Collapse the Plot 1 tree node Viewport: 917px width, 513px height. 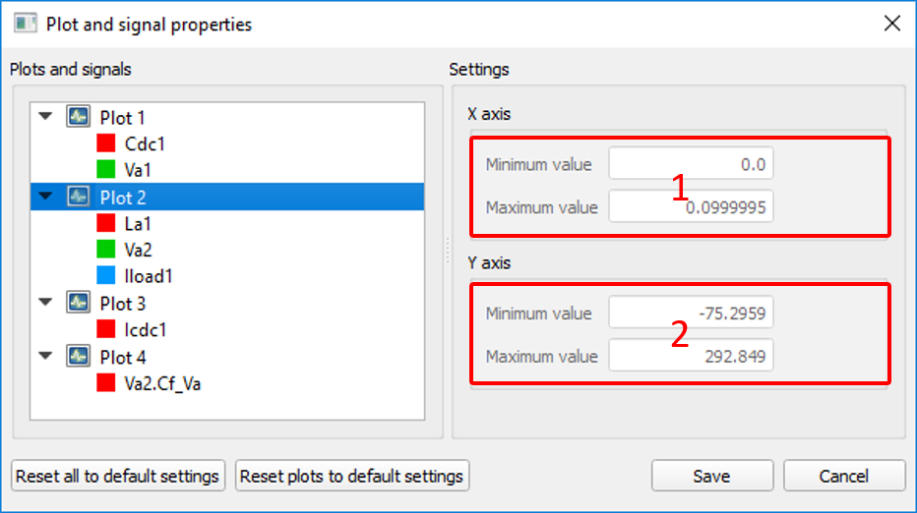(45, 116)
